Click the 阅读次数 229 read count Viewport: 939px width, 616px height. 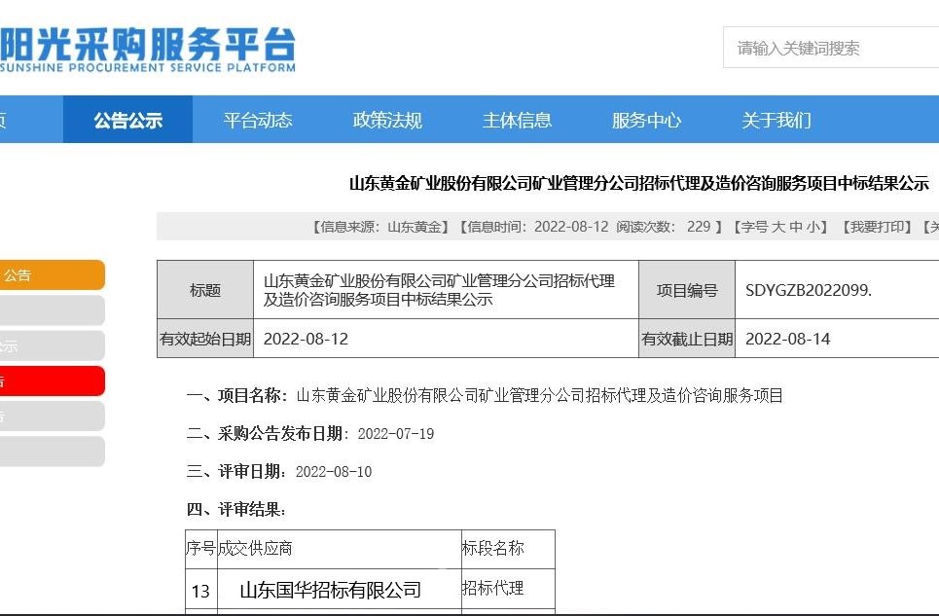pos(664,227)
